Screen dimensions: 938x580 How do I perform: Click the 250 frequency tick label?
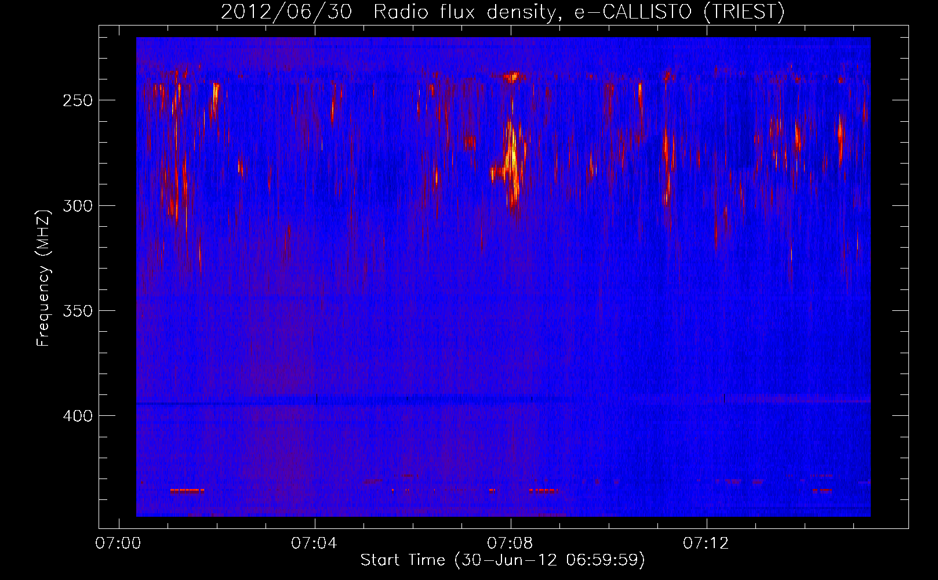point(77,100)
